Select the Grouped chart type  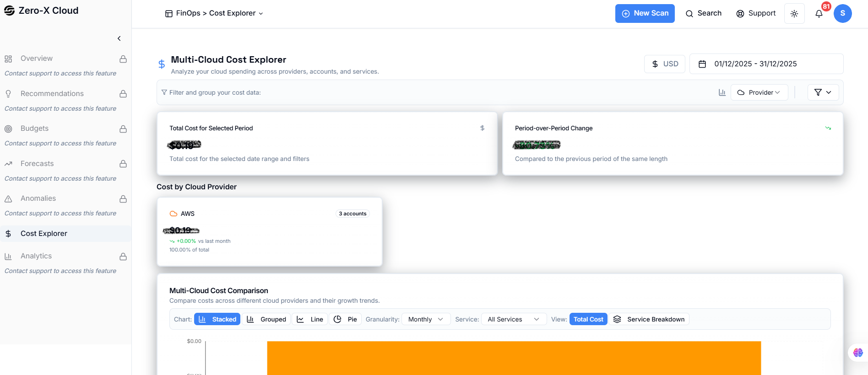click(266, 319)
